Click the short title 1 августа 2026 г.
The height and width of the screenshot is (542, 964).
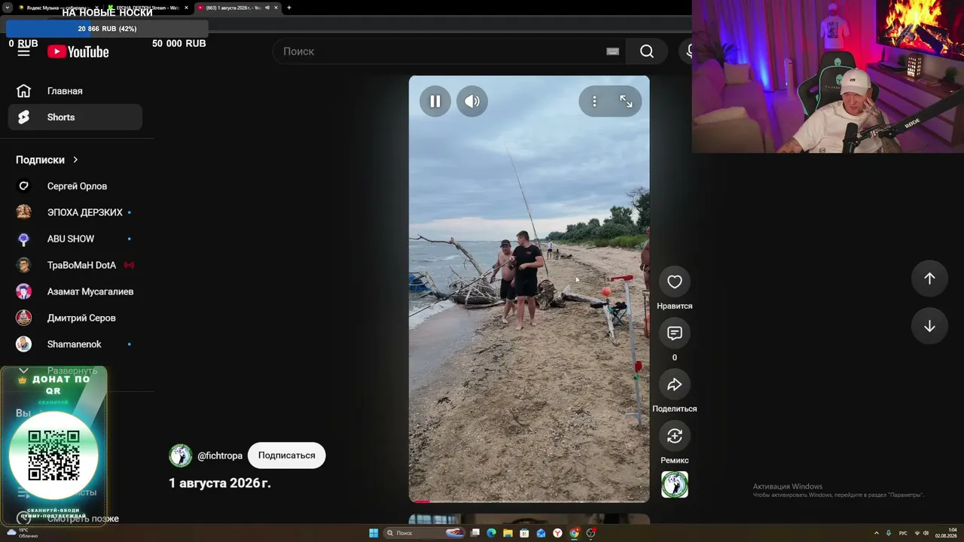219,483
